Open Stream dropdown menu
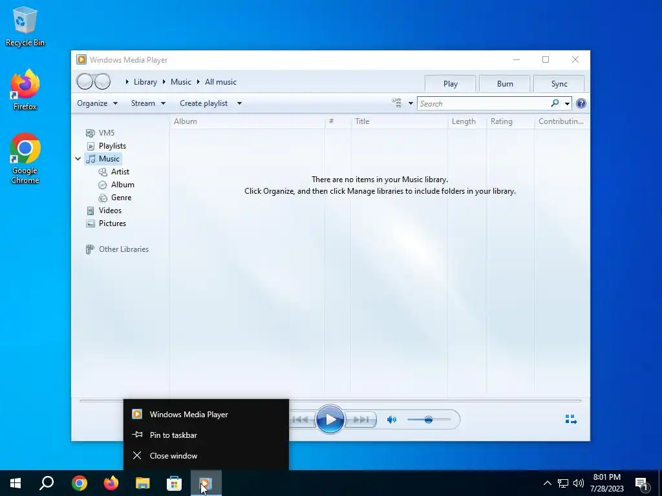662x496 pixels. [148, 103]
